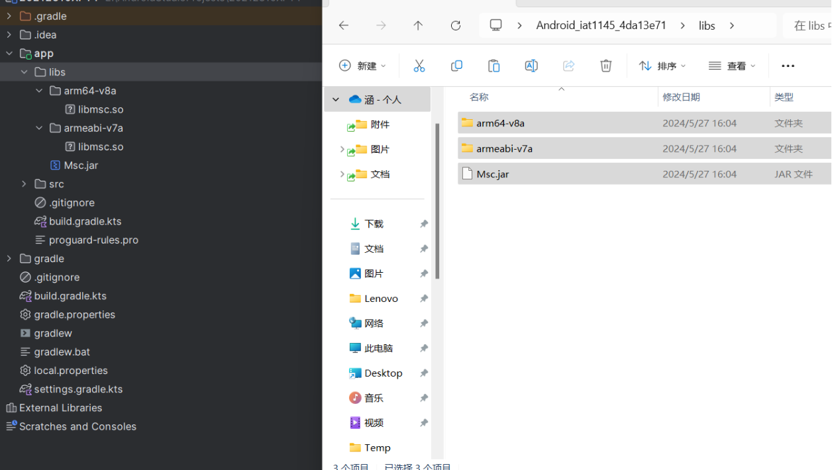Click the Explorer navigation pane scrollbar
Viewport: 832px width, 470px height.
[437, 201]
